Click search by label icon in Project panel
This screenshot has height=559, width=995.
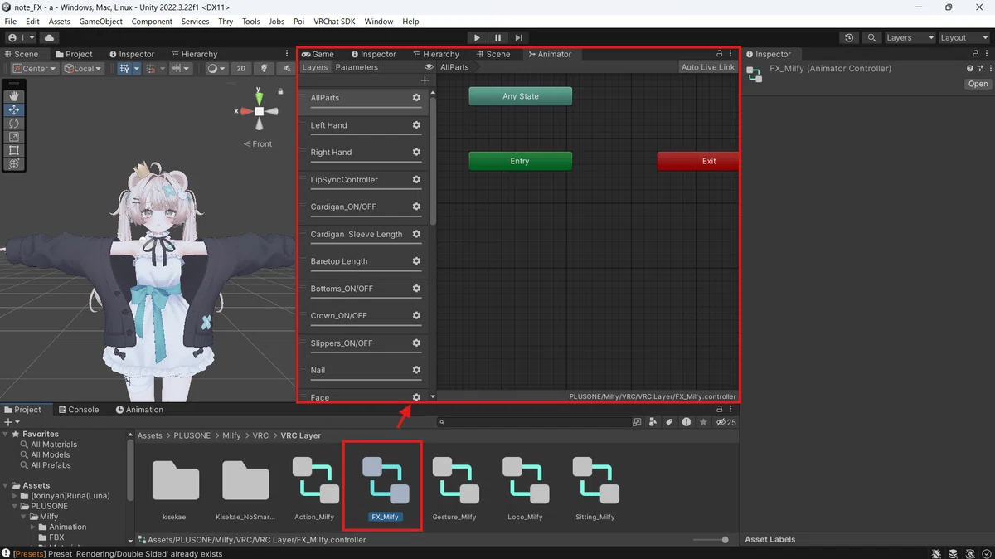click(x=669, y=422)
